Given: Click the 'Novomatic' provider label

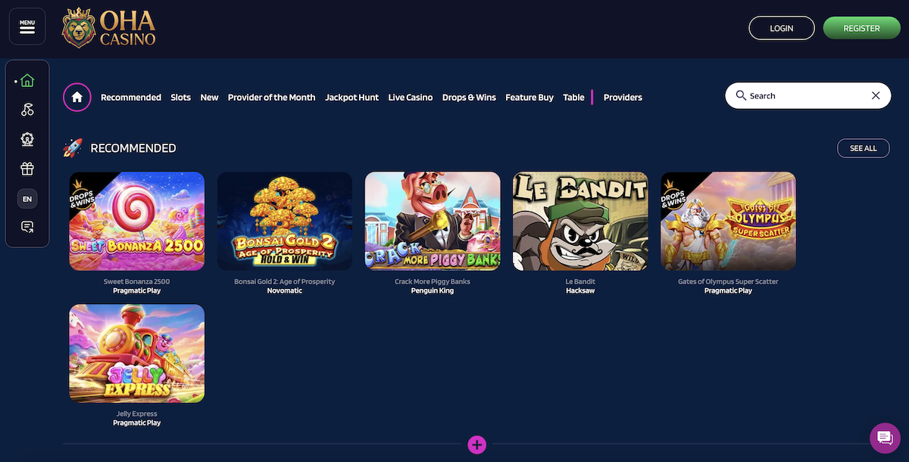Looking at the screenshot, I should (285, 290).
